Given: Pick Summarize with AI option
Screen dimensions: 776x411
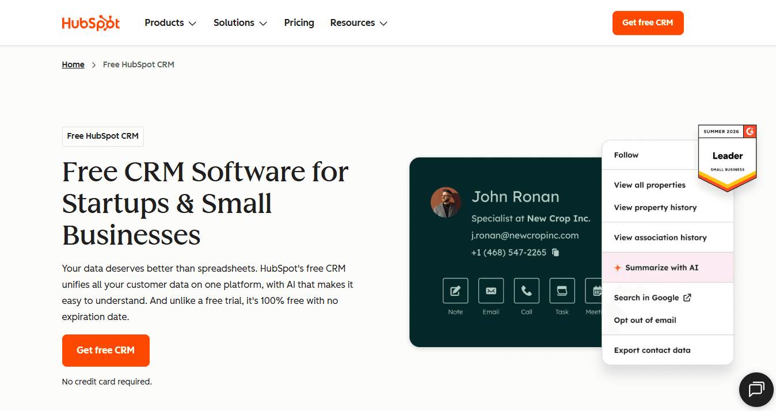Looking at the screenshot, I should pyautogui.click(x=668, y=268).
